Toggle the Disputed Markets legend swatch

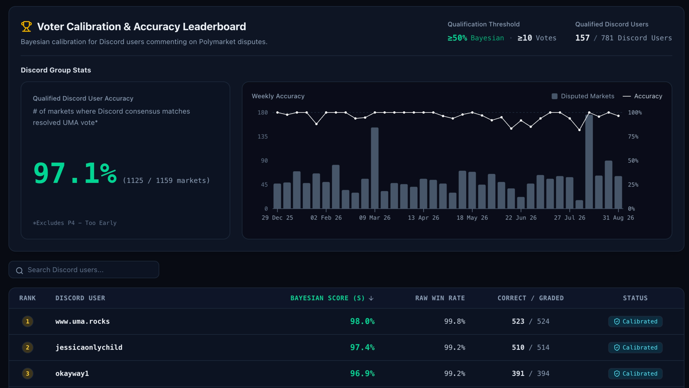click(x=555, y=96)
